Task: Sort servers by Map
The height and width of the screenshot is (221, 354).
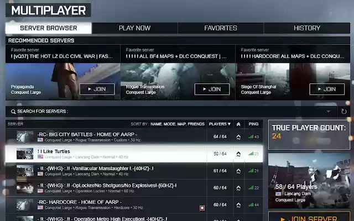Action: pos(181,124)
